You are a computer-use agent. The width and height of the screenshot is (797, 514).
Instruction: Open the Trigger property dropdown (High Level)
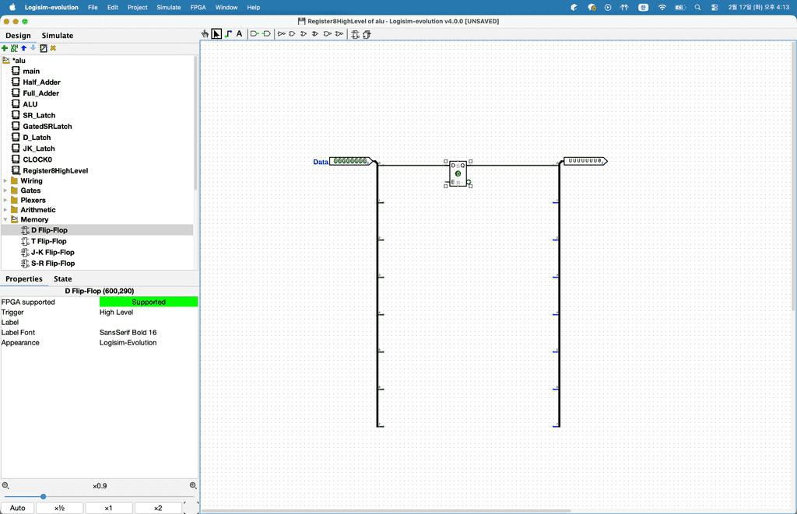pos(148,312)
